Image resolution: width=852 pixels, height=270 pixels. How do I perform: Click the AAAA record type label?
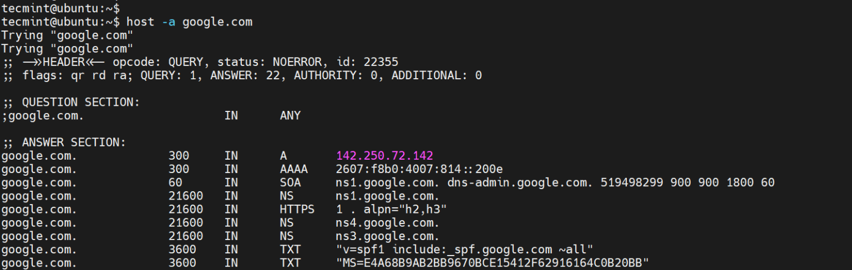coord(293,169)
